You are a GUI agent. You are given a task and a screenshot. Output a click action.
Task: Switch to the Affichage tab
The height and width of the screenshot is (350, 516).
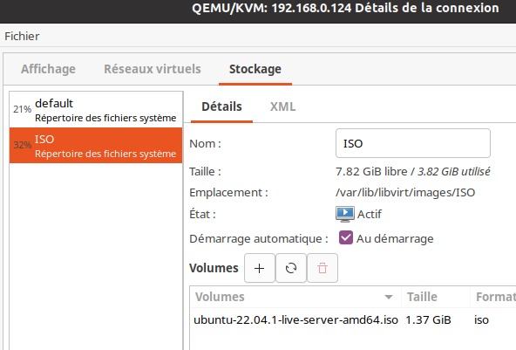coord(49,69)
